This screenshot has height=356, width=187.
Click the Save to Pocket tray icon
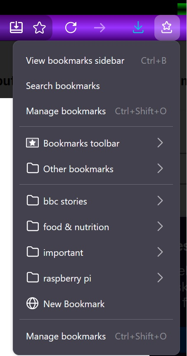(x=16, y=28)
